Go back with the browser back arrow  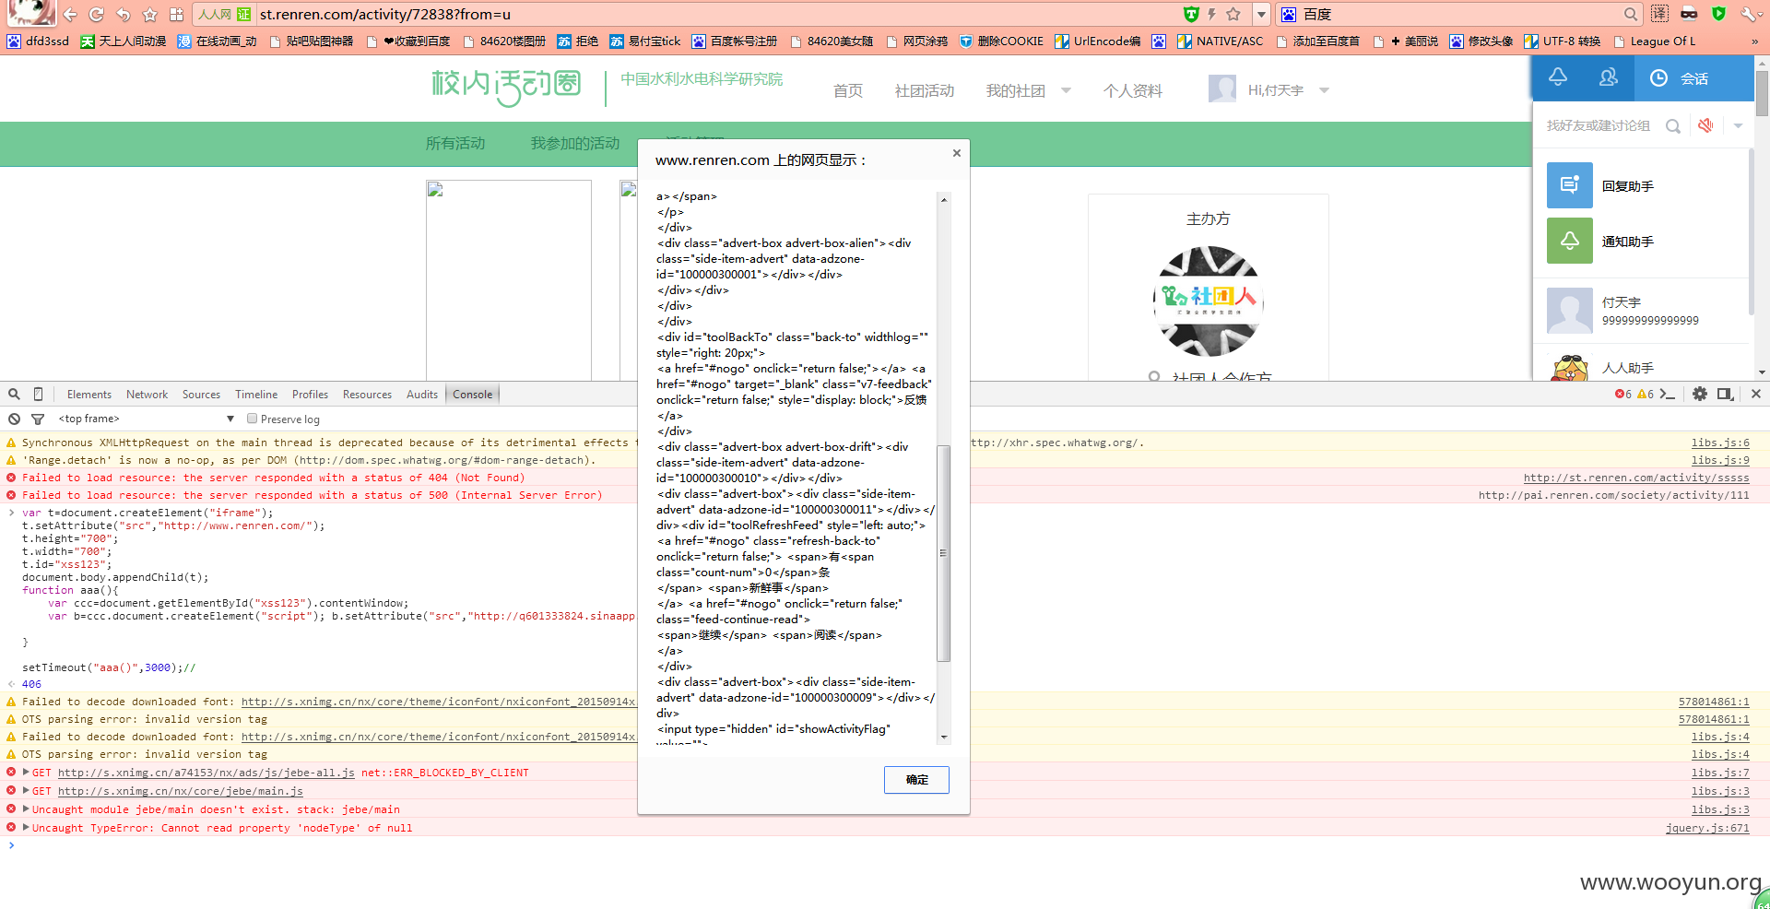point(70,14)
